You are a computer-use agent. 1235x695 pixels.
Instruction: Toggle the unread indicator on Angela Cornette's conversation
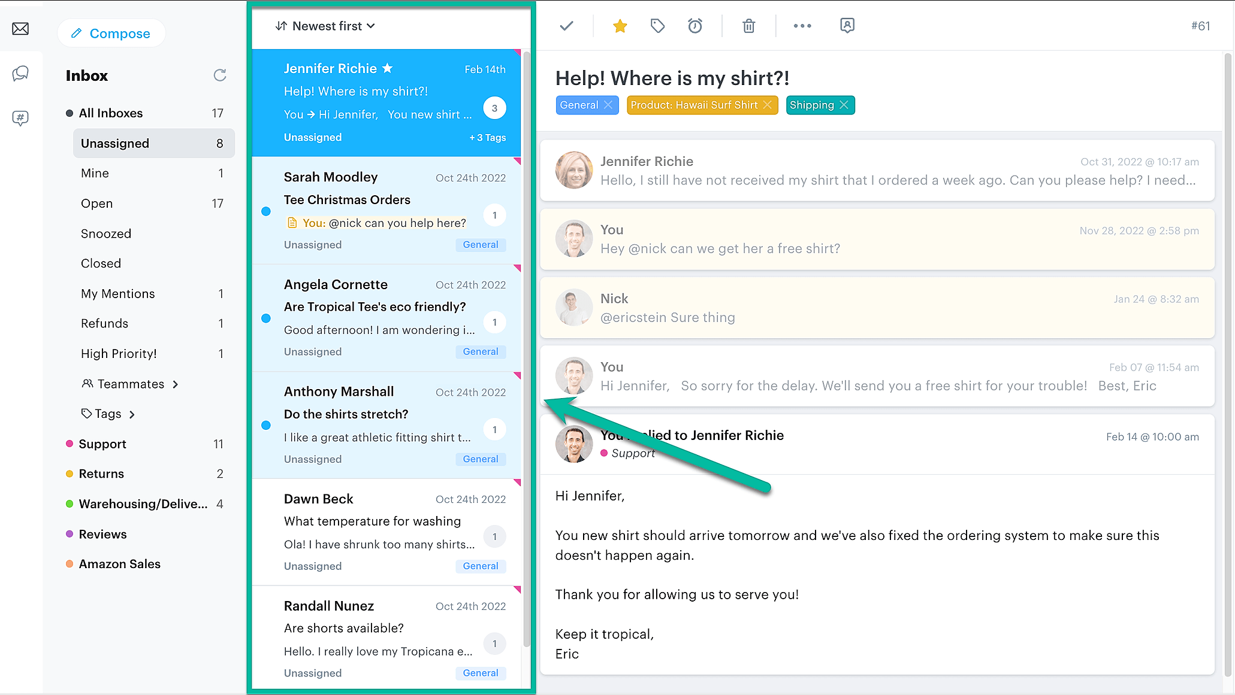(x=266, y=318)
